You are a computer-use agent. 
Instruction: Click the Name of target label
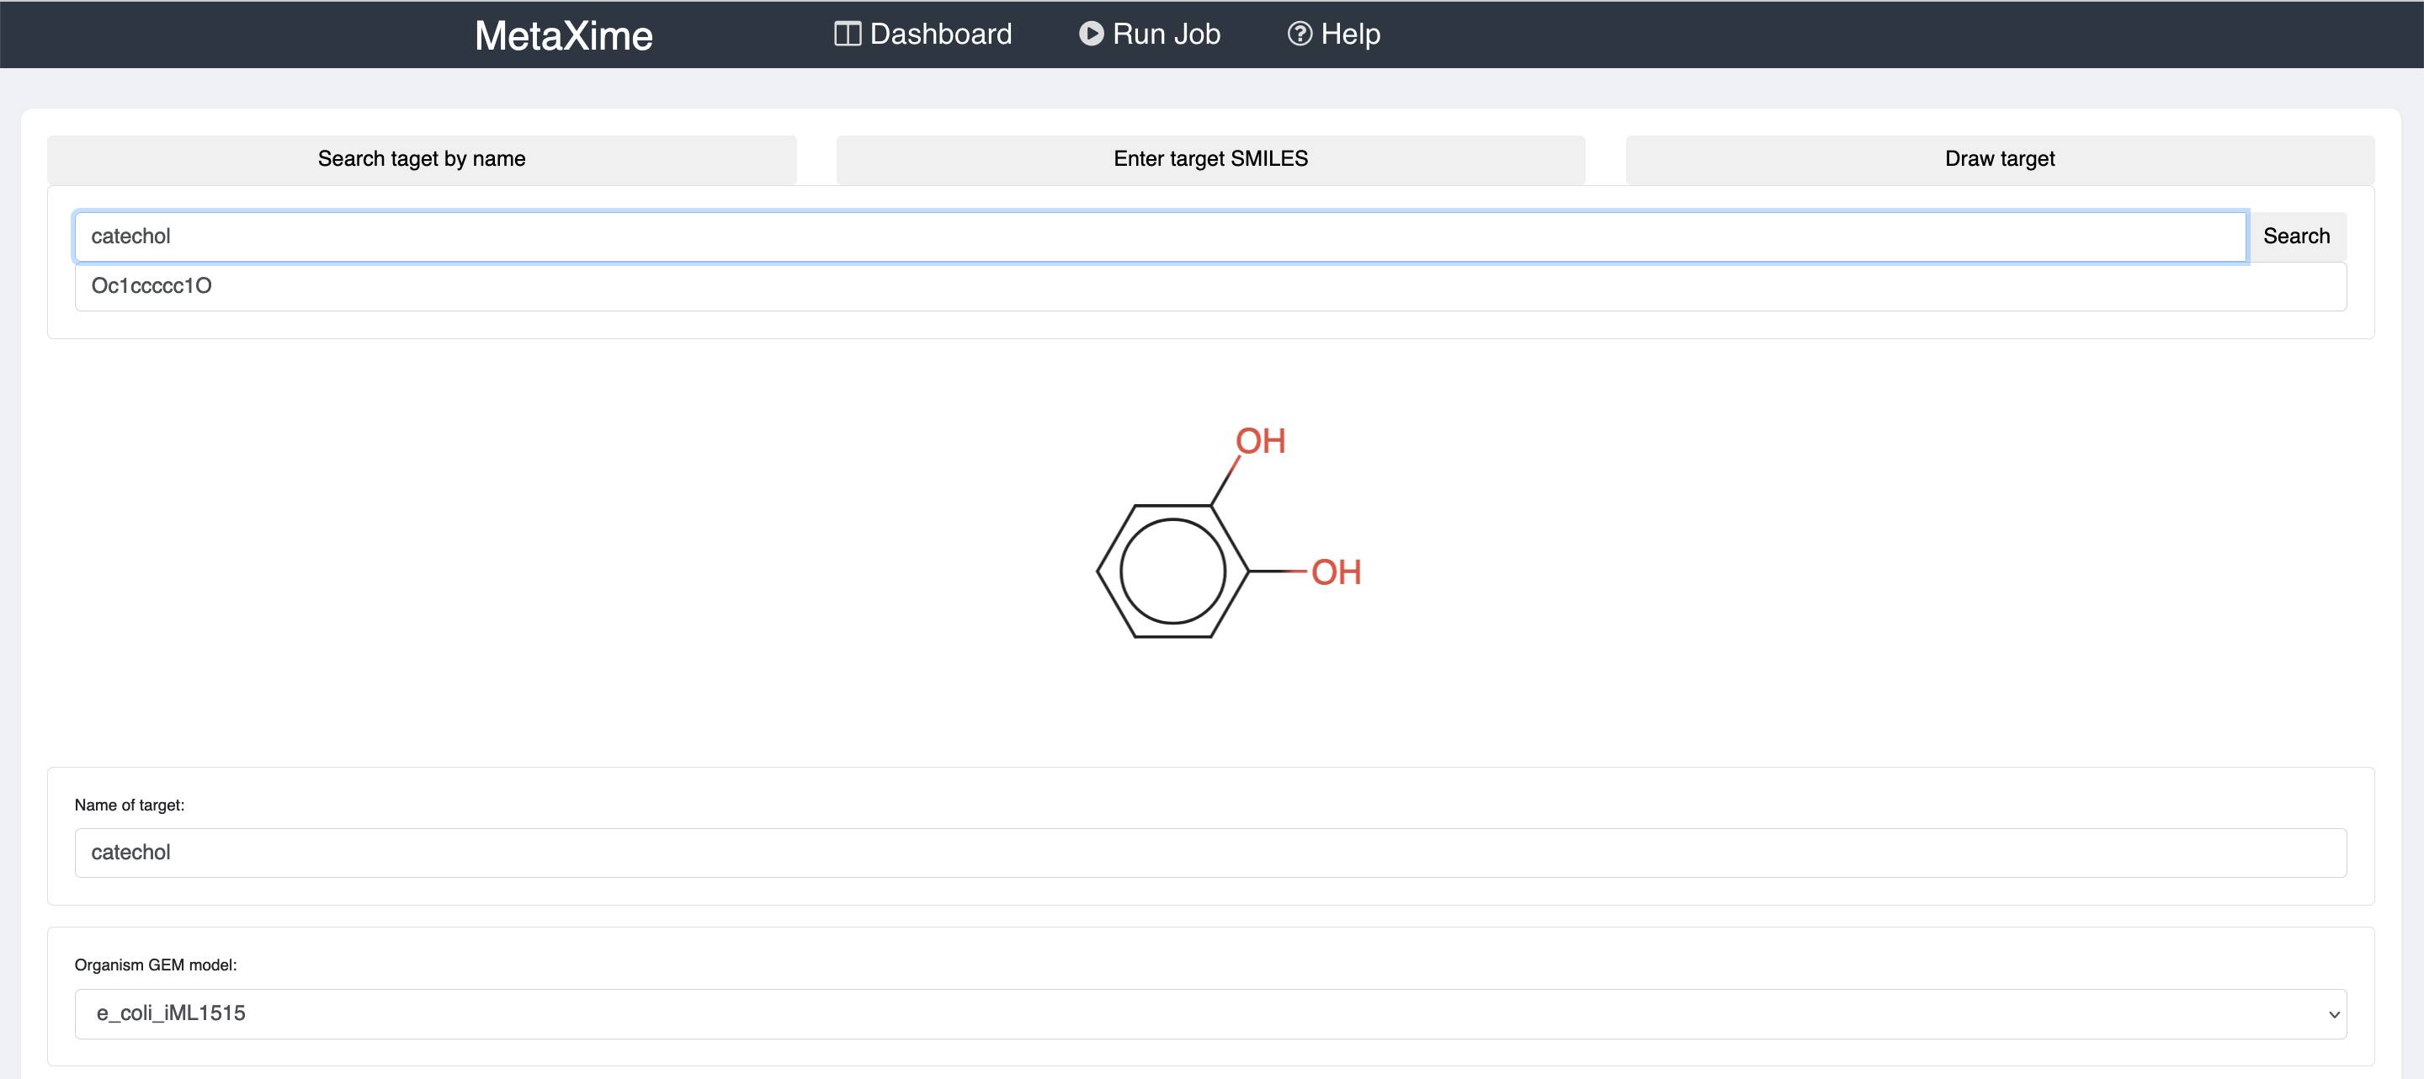click(x=129, y=805)
